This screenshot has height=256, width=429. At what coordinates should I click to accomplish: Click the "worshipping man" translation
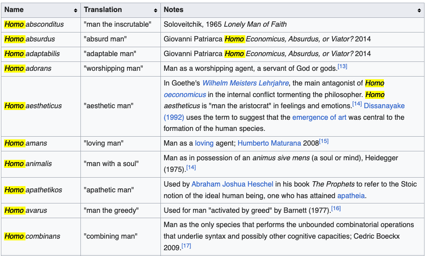point(113,69)
